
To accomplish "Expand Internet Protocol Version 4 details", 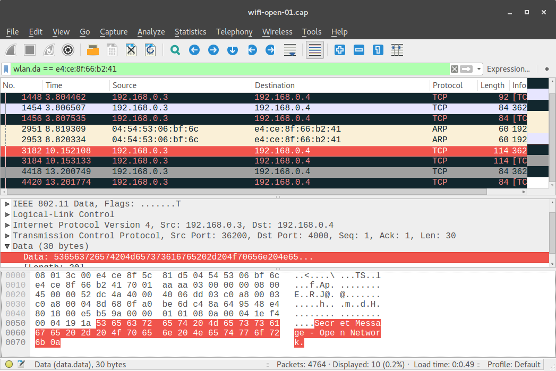I will point(7,225).
